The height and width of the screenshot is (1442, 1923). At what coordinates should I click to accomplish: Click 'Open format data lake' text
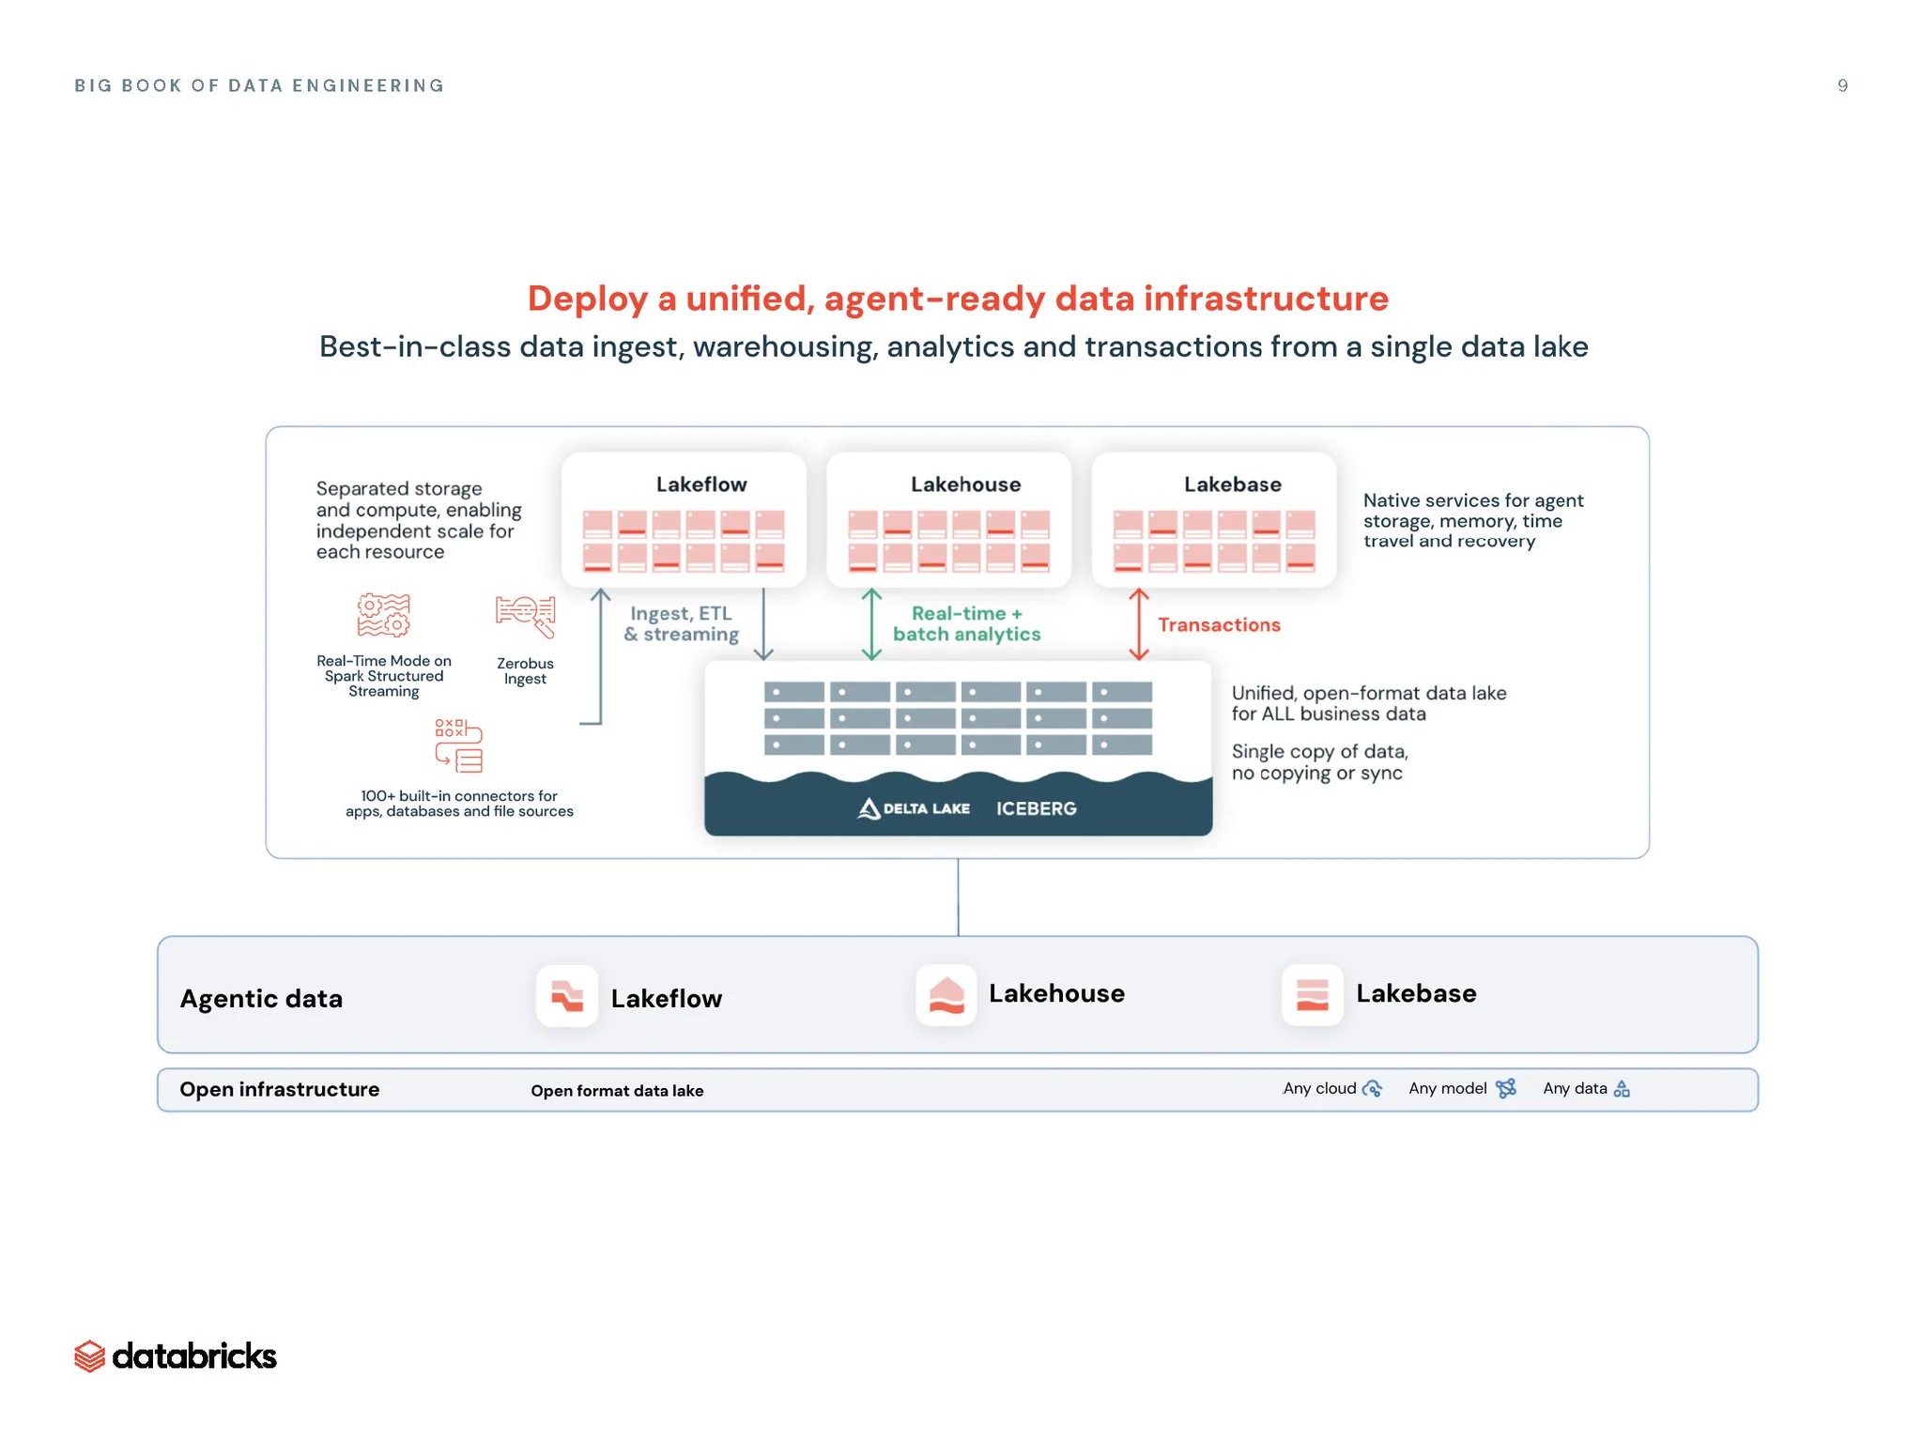[x=617, y=1090]
